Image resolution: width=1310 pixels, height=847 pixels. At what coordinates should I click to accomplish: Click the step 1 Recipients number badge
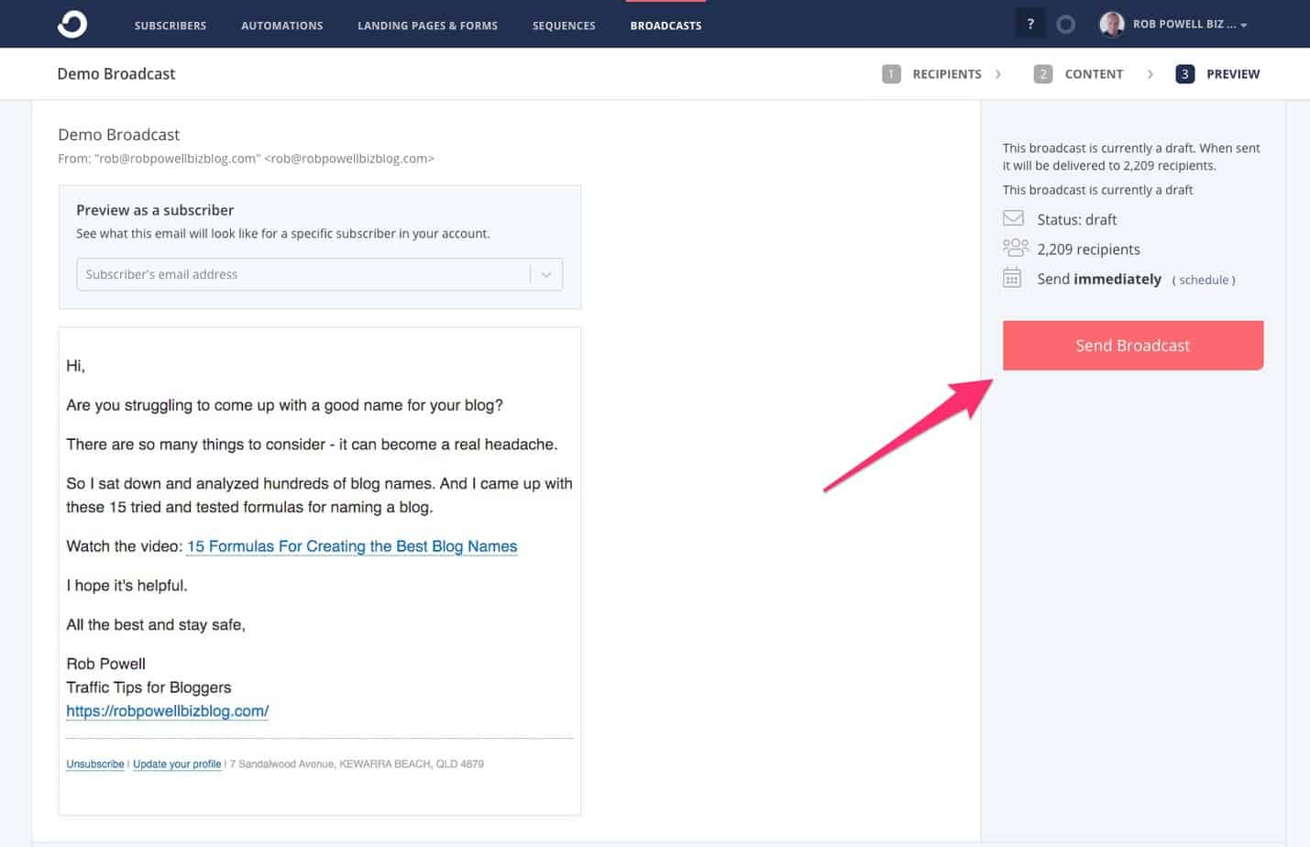tap(891, 74)
